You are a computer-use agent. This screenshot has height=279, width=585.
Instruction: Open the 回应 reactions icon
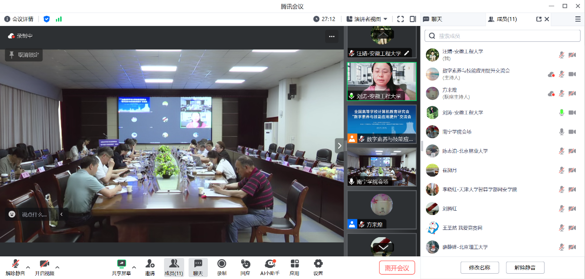[x=245, y=264]
